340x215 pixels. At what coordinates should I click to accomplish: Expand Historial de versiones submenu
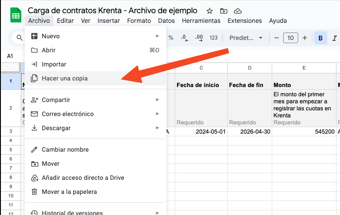[96, 211]
